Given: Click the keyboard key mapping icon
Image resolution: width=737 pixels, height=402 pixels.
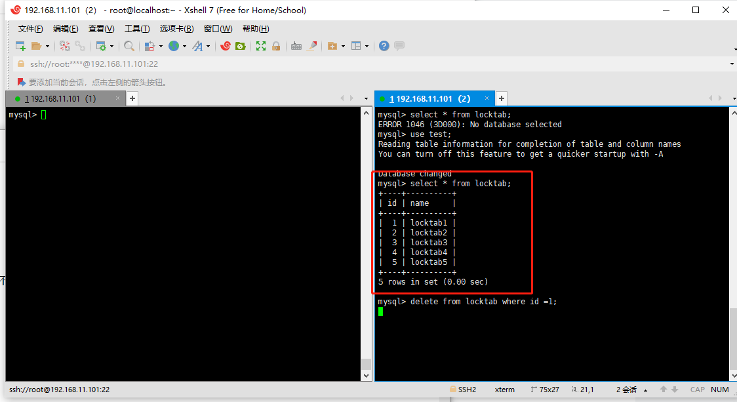Looking at the screenshot, I should (x=296, y=46).
